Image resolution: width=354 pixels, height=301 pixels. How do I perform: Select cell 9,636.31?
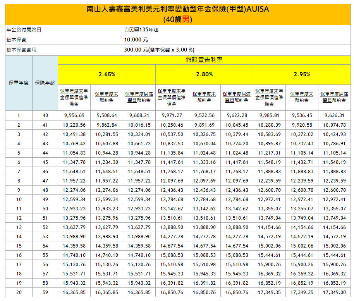click(334, 115)
